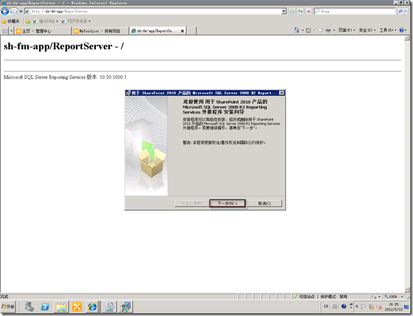
Task: Click the setup wizard title bar icon
Action: click(129, 93)
